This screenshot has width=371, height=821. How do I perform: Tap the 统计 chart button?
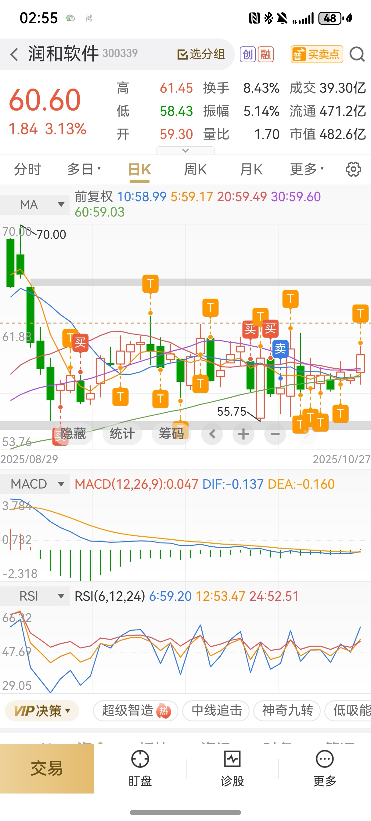pos(122,434)
